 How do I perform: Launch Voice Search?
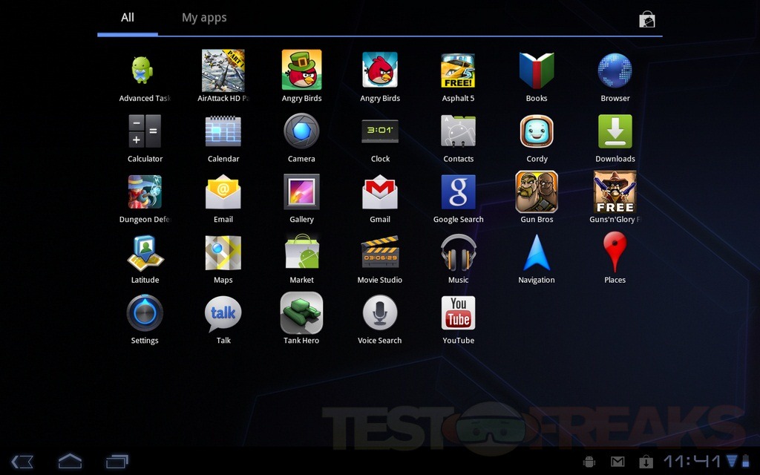(x=380, y=314)
